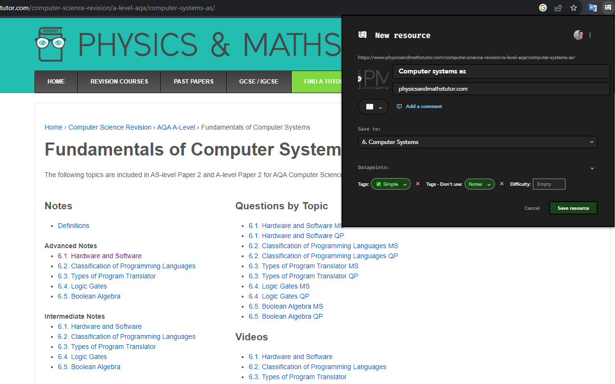Click the logo icon beside New resource
The height and width of the screenshot is (384, 615).
pos(363,35)
